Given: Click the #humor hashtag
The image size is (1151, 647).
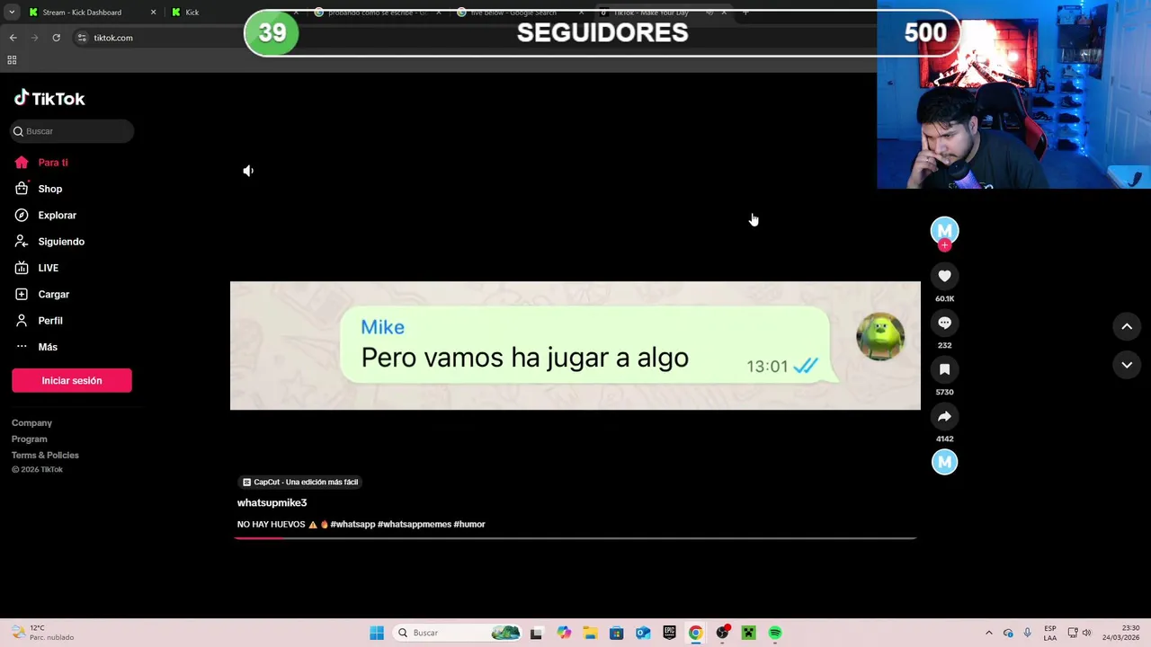Looking at the screenshot, I should 469,525.
